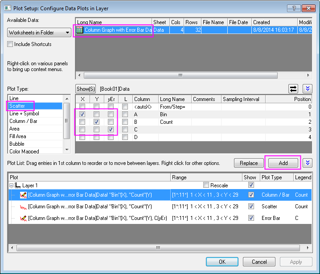
Task: Uncheck Show for the Column / Bar plot row
Action: [x=251, y=194]
